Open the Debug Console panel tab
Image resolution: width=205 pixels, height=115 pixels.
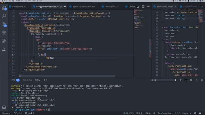pos(27,80)
